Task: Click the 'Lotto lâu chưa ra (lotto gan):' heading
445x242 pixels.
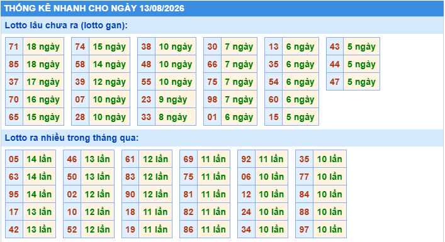Action: (x=66, y=25)
